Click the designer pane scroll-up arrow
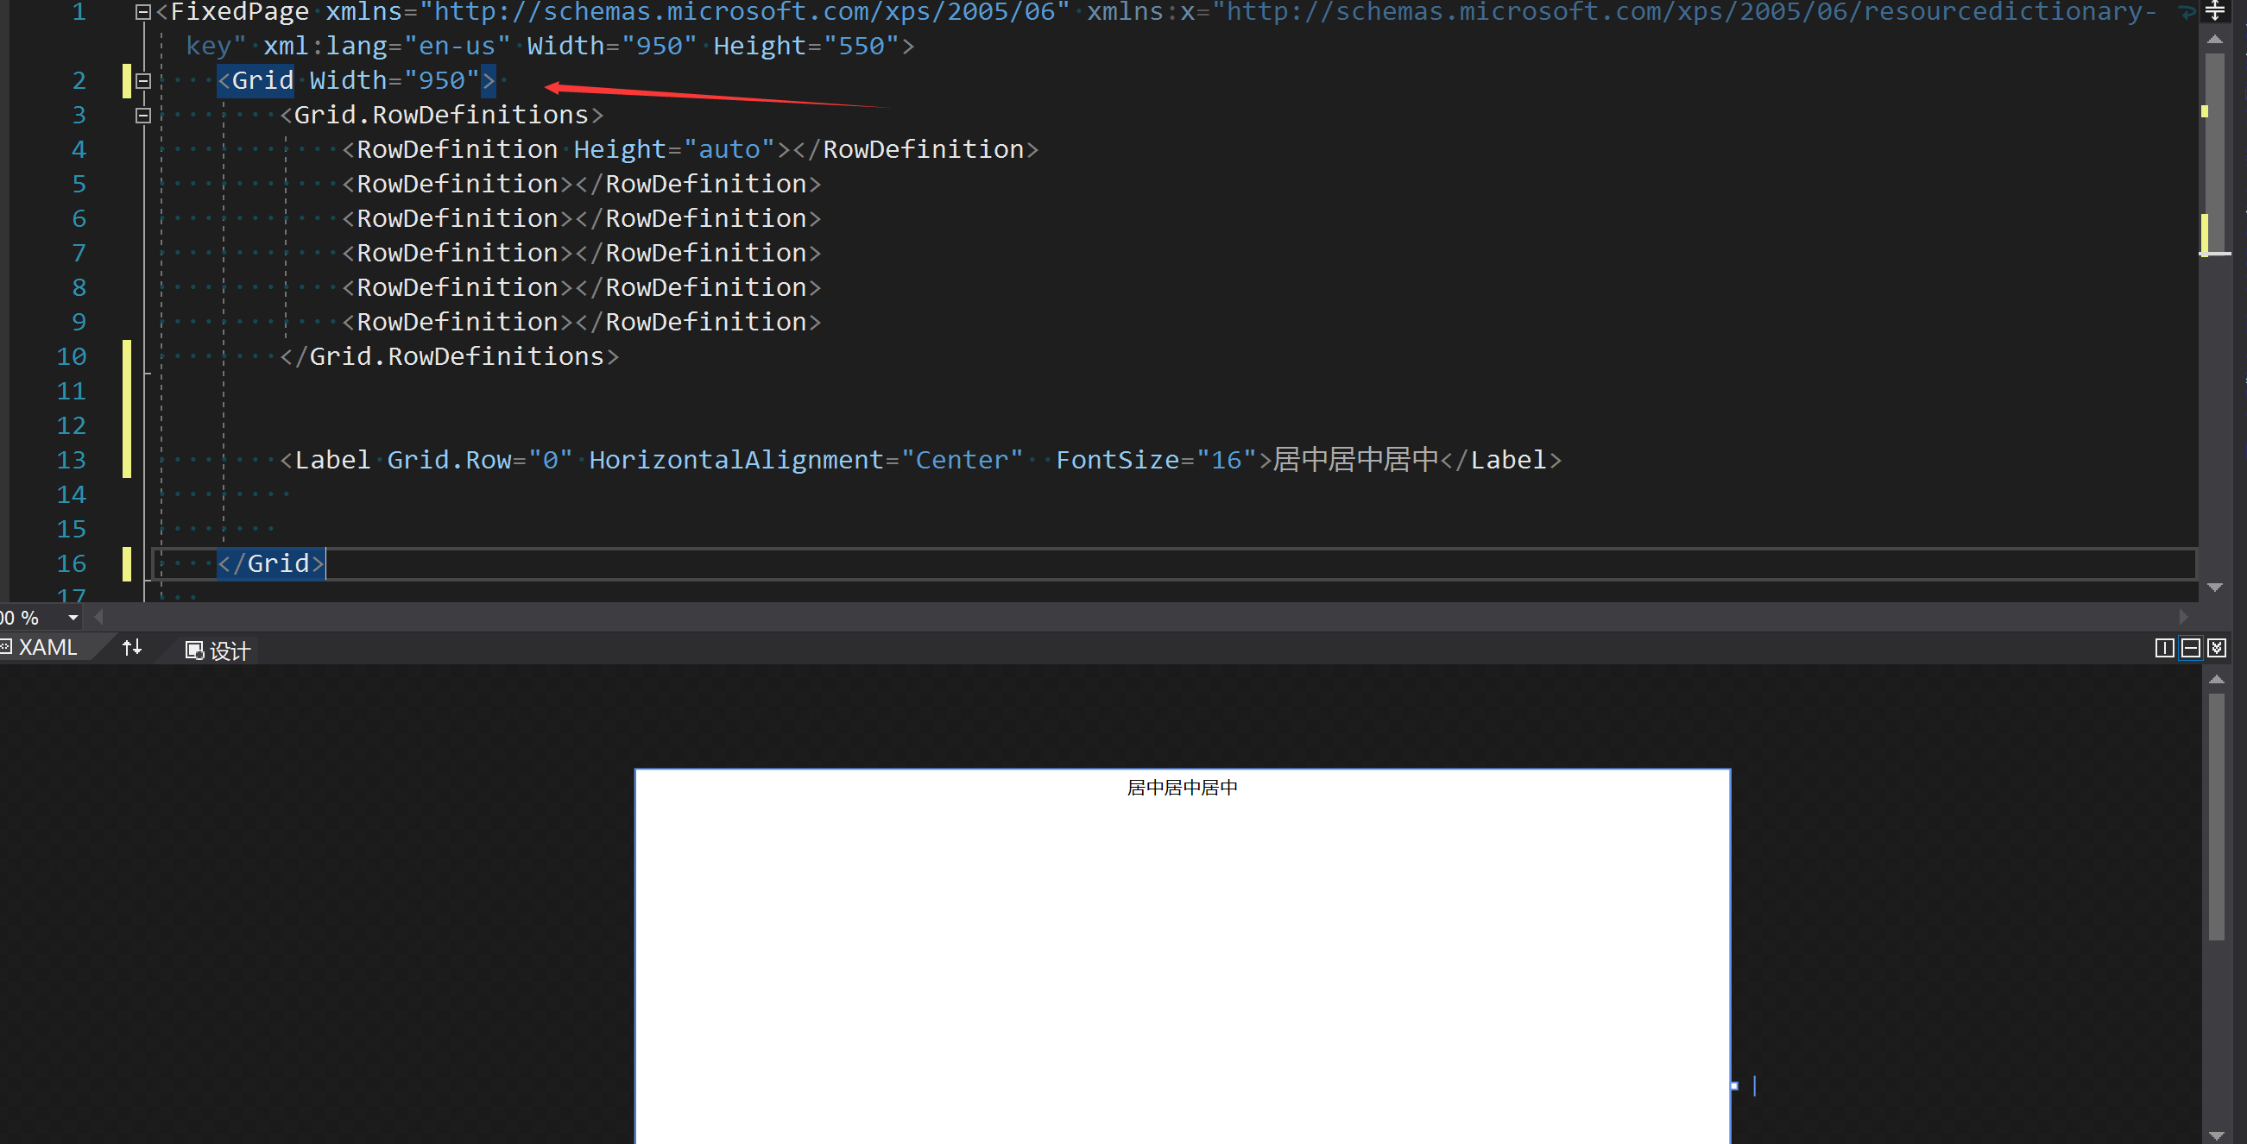Viewport: 2247px width, 1144px height. click(x=2217, y=678)
